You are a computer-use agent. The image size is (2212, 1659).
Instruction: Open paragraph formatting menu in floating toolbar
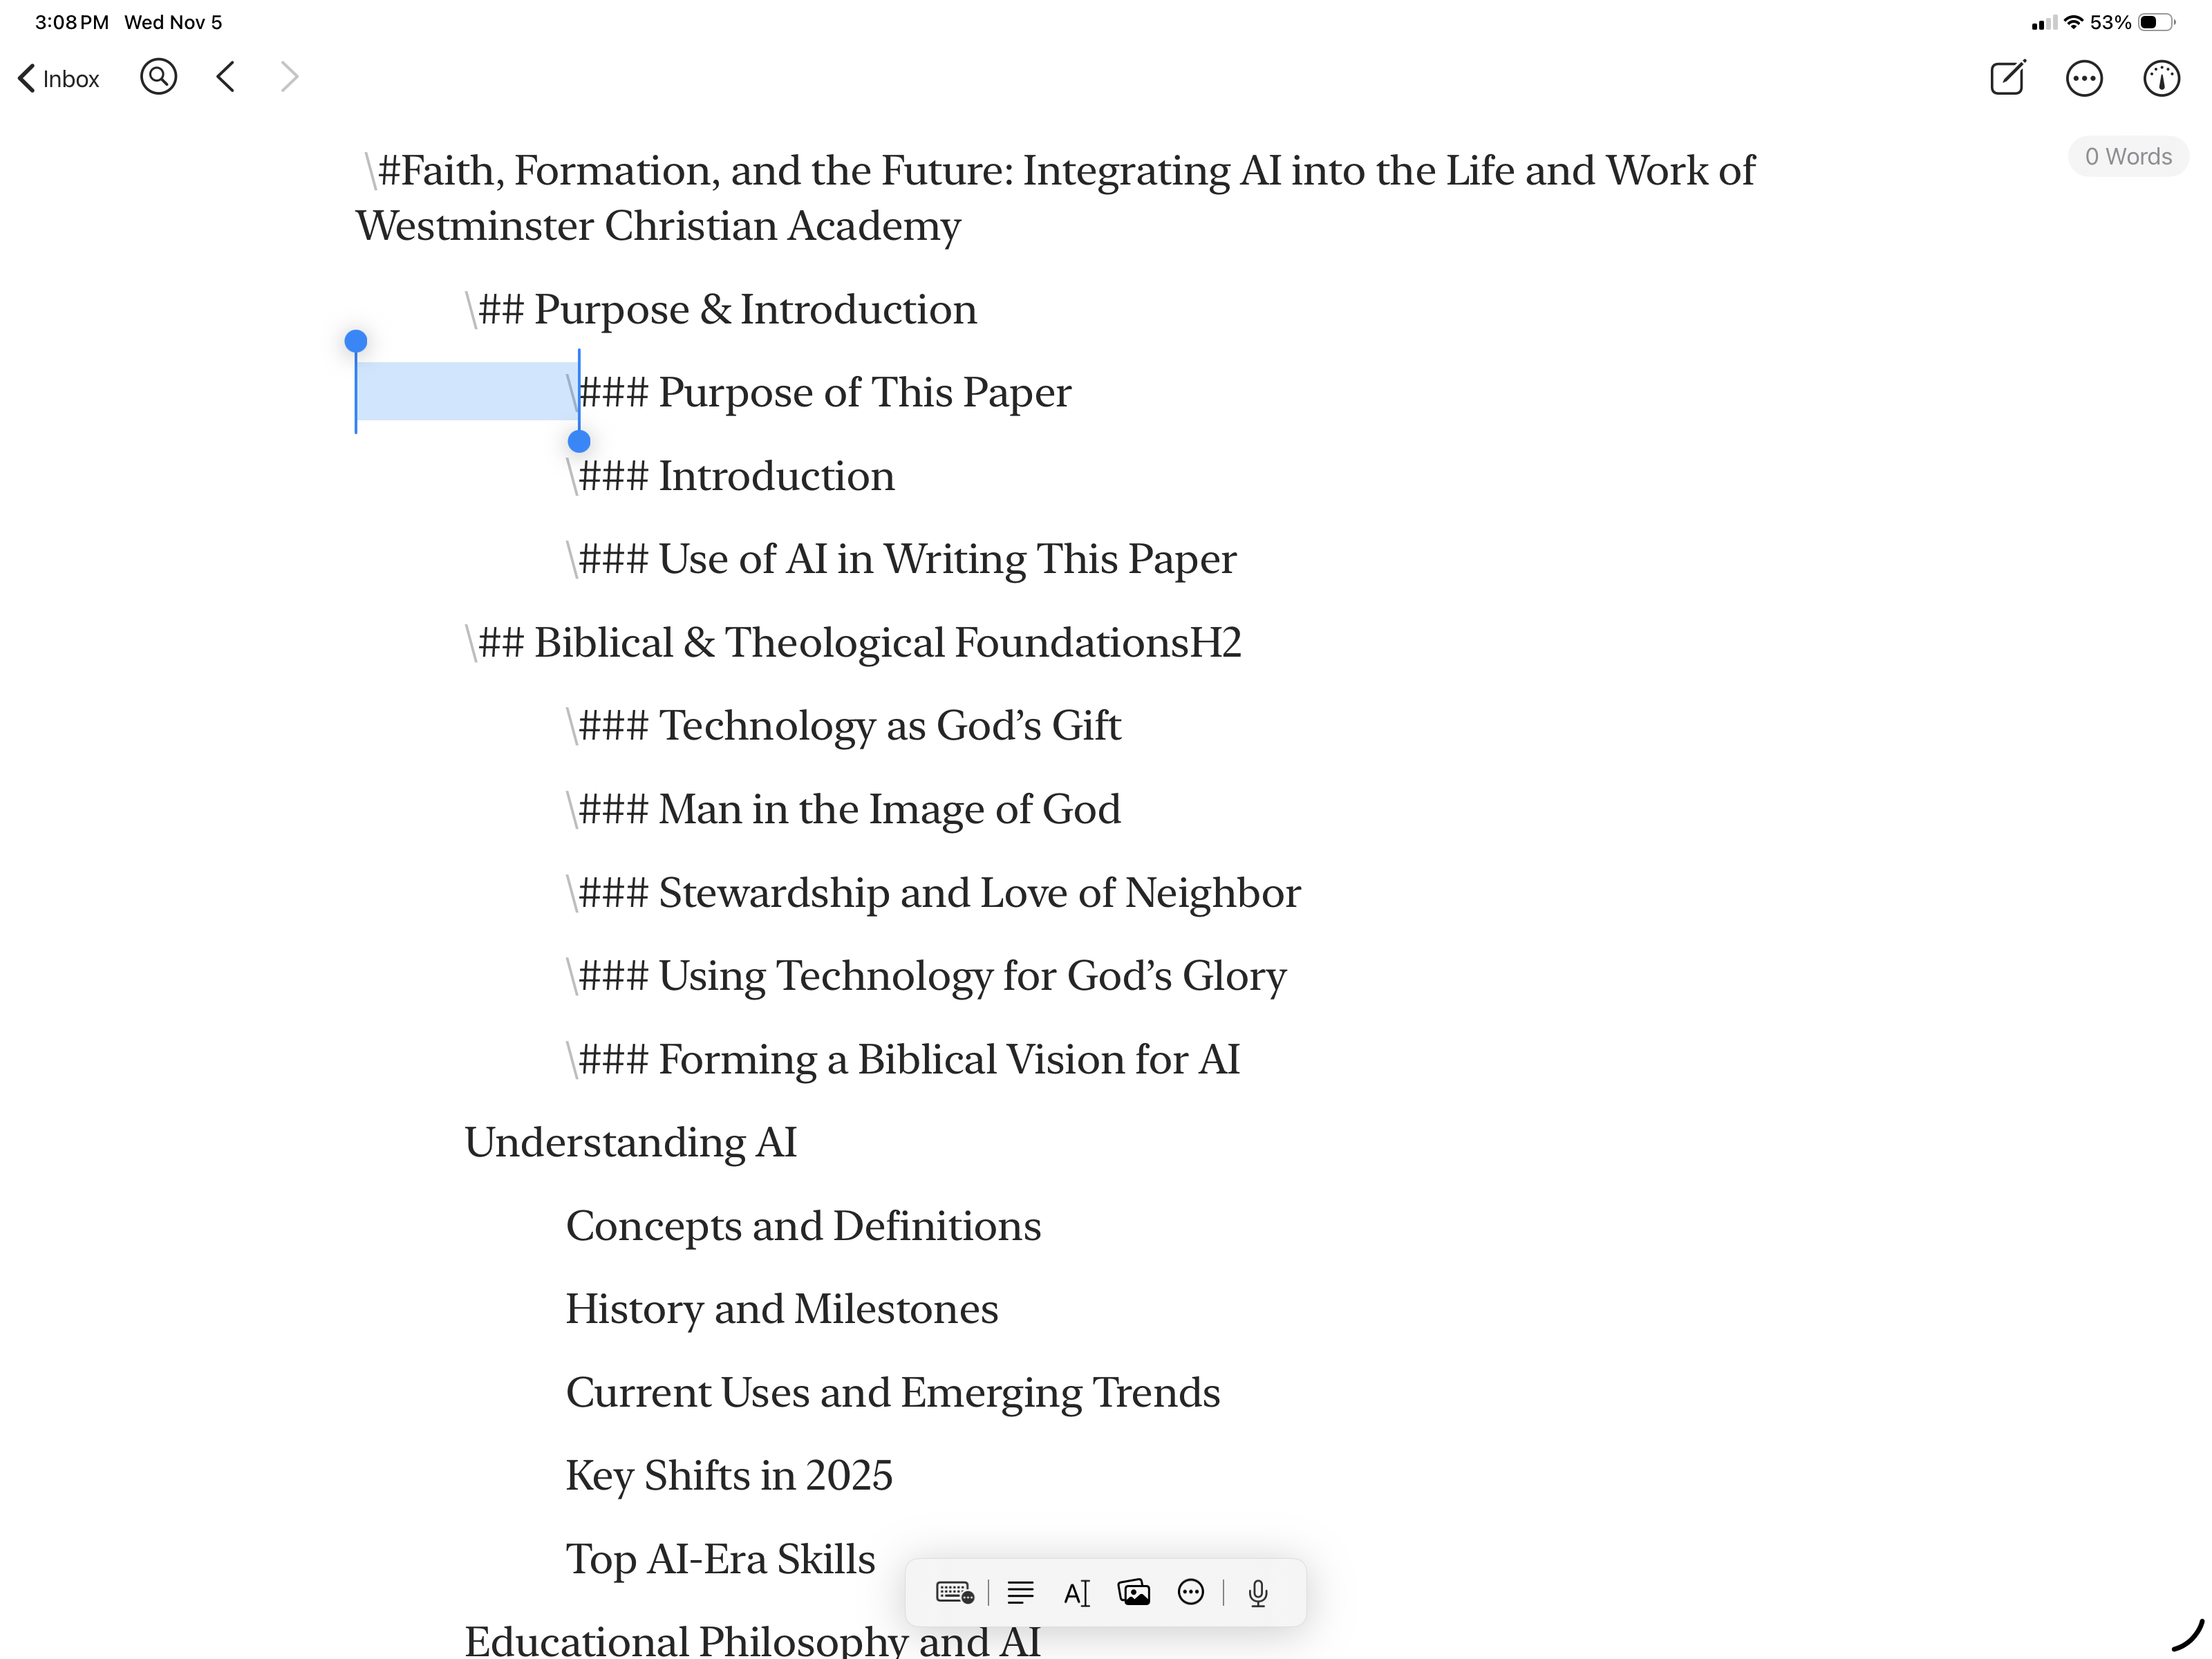[x=1020, y=1592]
